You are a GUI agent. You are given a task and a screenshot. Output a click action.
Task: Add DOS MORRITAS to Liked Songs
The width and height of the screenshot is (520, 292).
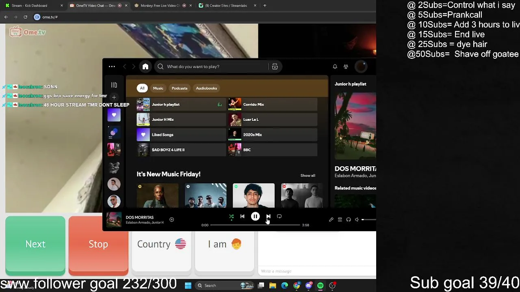pos(171,219)
